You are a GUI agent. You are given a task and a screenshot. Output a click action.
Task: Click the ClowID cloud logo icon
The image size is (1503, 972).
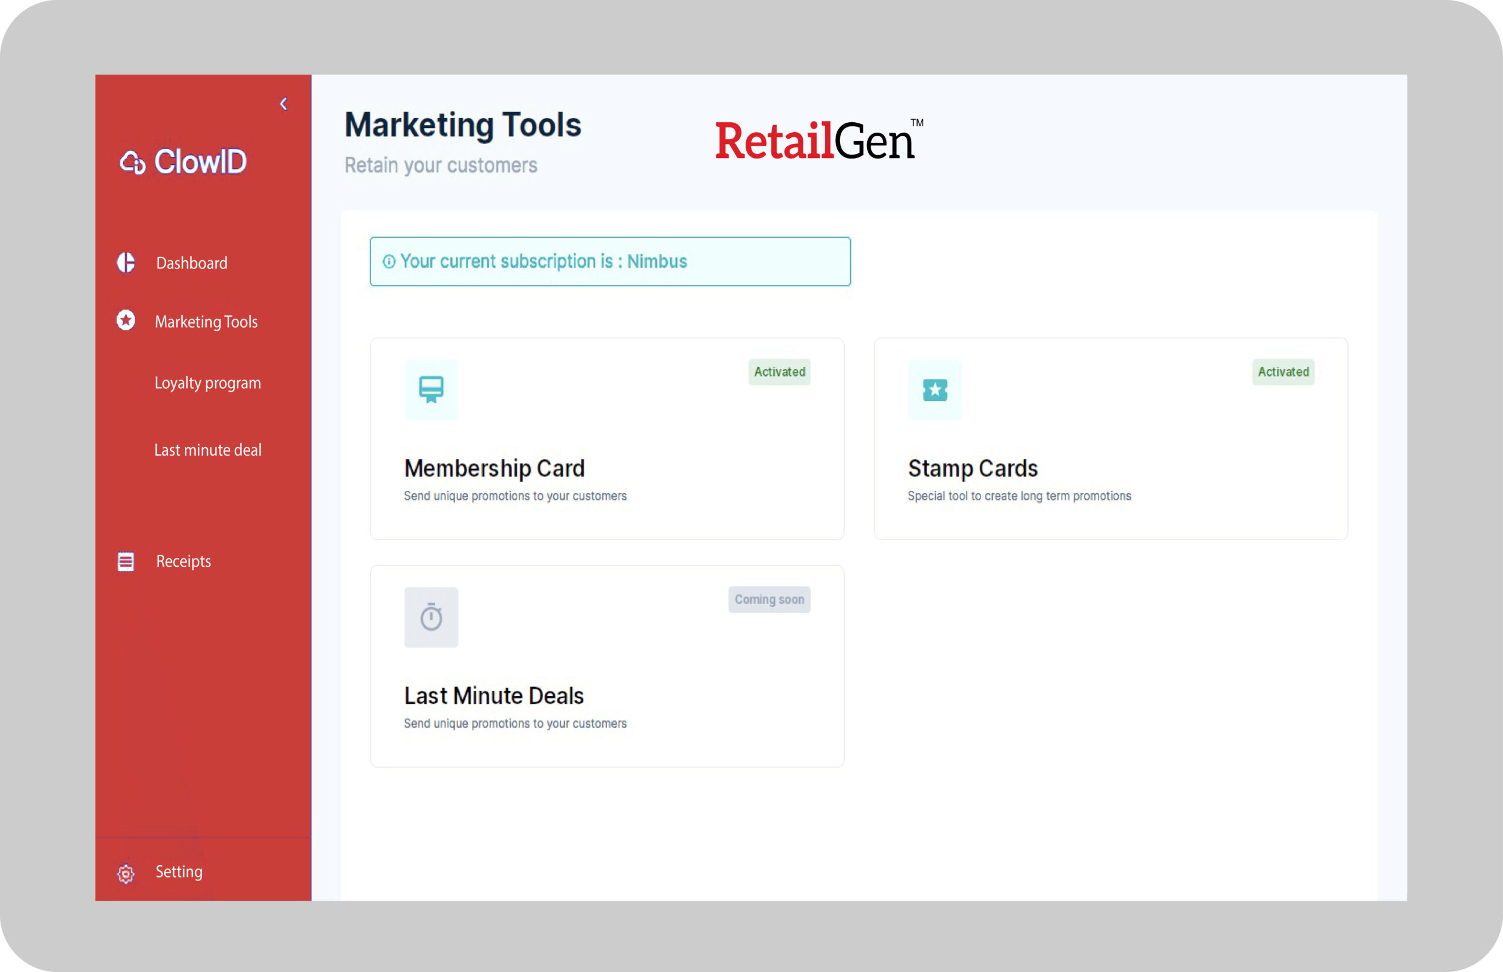coord(133,162)
